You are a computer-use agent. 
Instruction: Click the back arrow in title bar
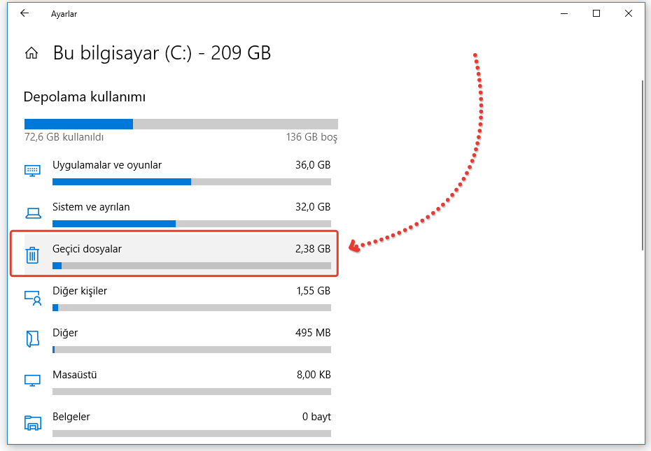click(24, 13)
